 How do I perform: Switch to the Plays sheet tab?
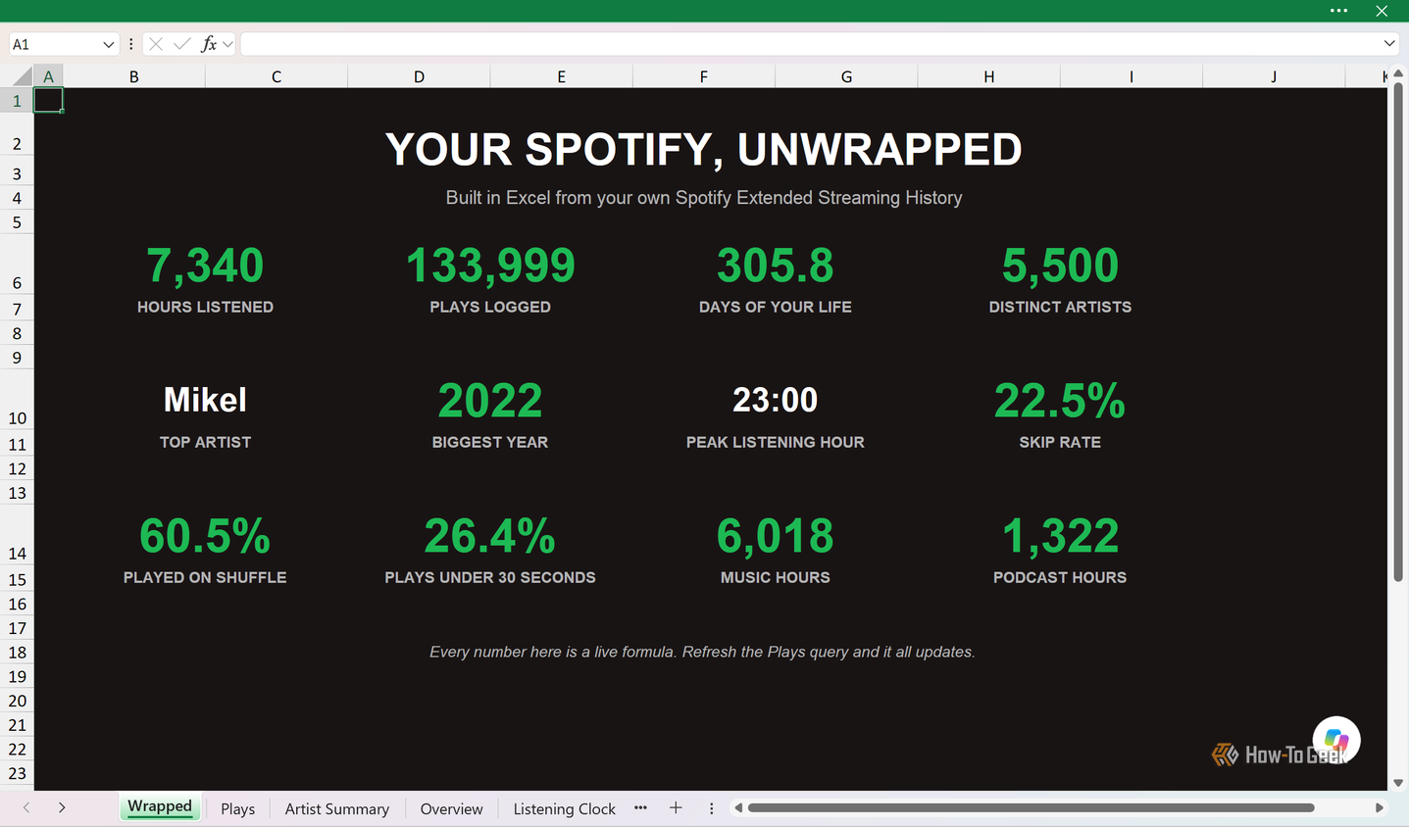pyautogui.click(x=237, y=808)
